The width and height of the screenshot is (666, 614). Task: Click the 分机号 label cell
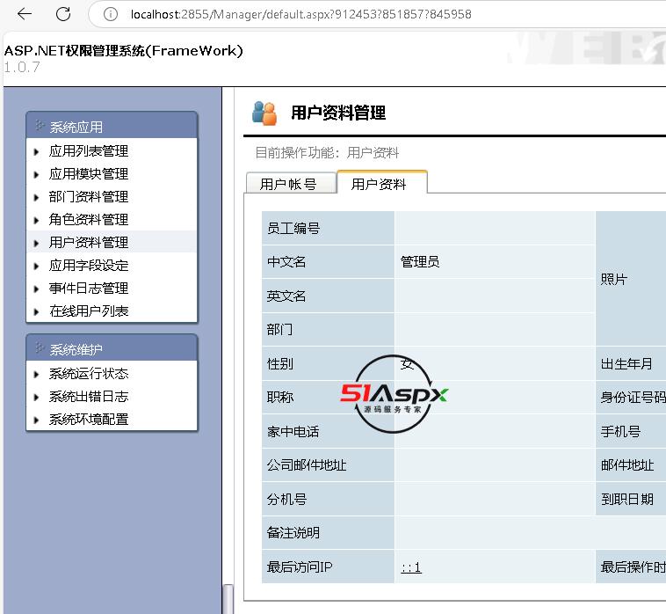[x=328, y=499]
